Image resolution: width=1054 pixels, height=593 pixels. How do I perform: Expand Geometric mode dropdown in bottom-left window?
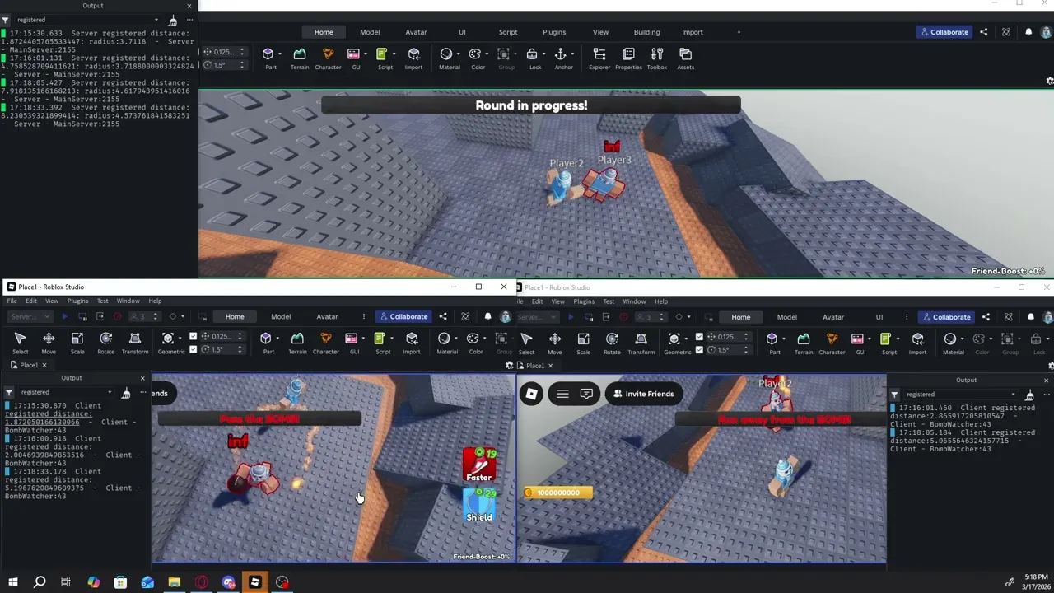coord(182,339)
